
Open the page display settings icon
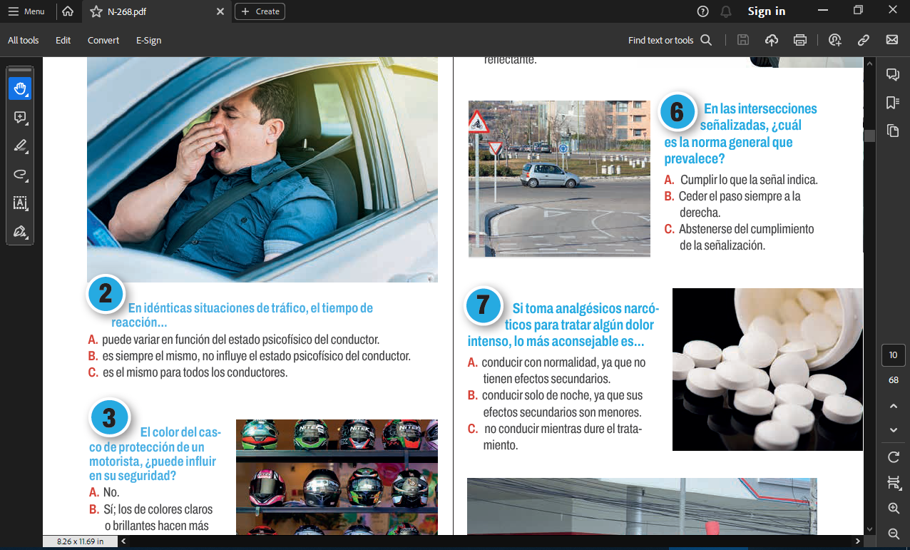click(x=893, y=483)
